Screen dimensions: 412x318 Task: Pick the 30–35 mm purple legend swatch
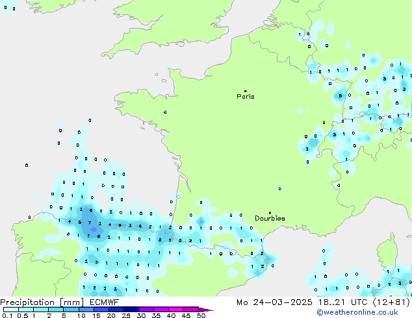[146, 310]
